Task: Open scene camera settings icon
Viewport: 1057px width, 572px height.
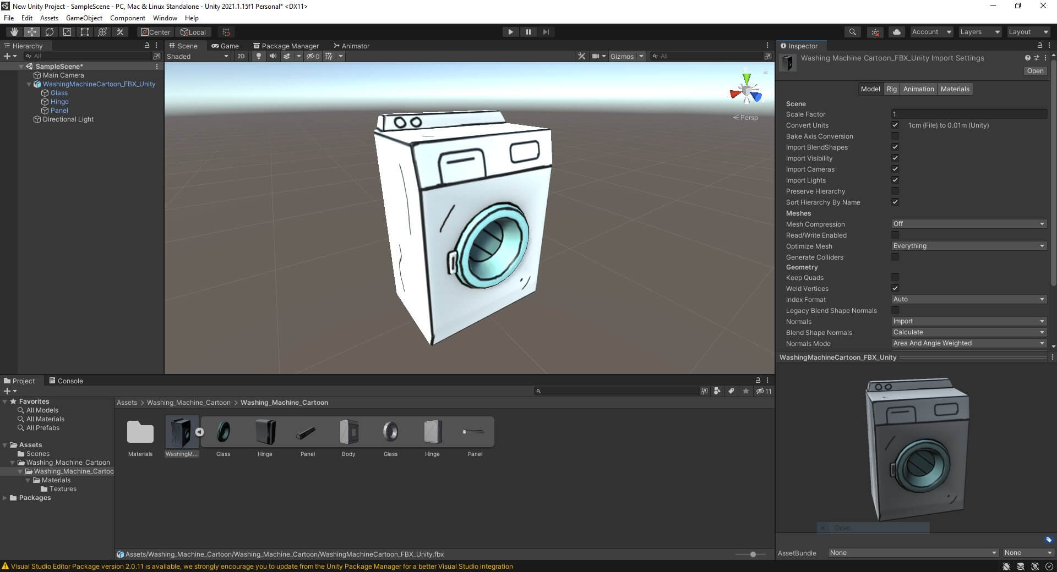Action: coord(596,56)
